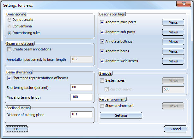Enable System axes symbols checkbox
The image size is (194, 139).
pos(102,81)
